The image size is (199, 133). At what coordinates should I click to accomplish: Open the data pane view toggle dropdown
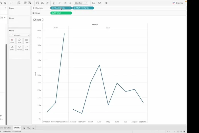point(5,18)
